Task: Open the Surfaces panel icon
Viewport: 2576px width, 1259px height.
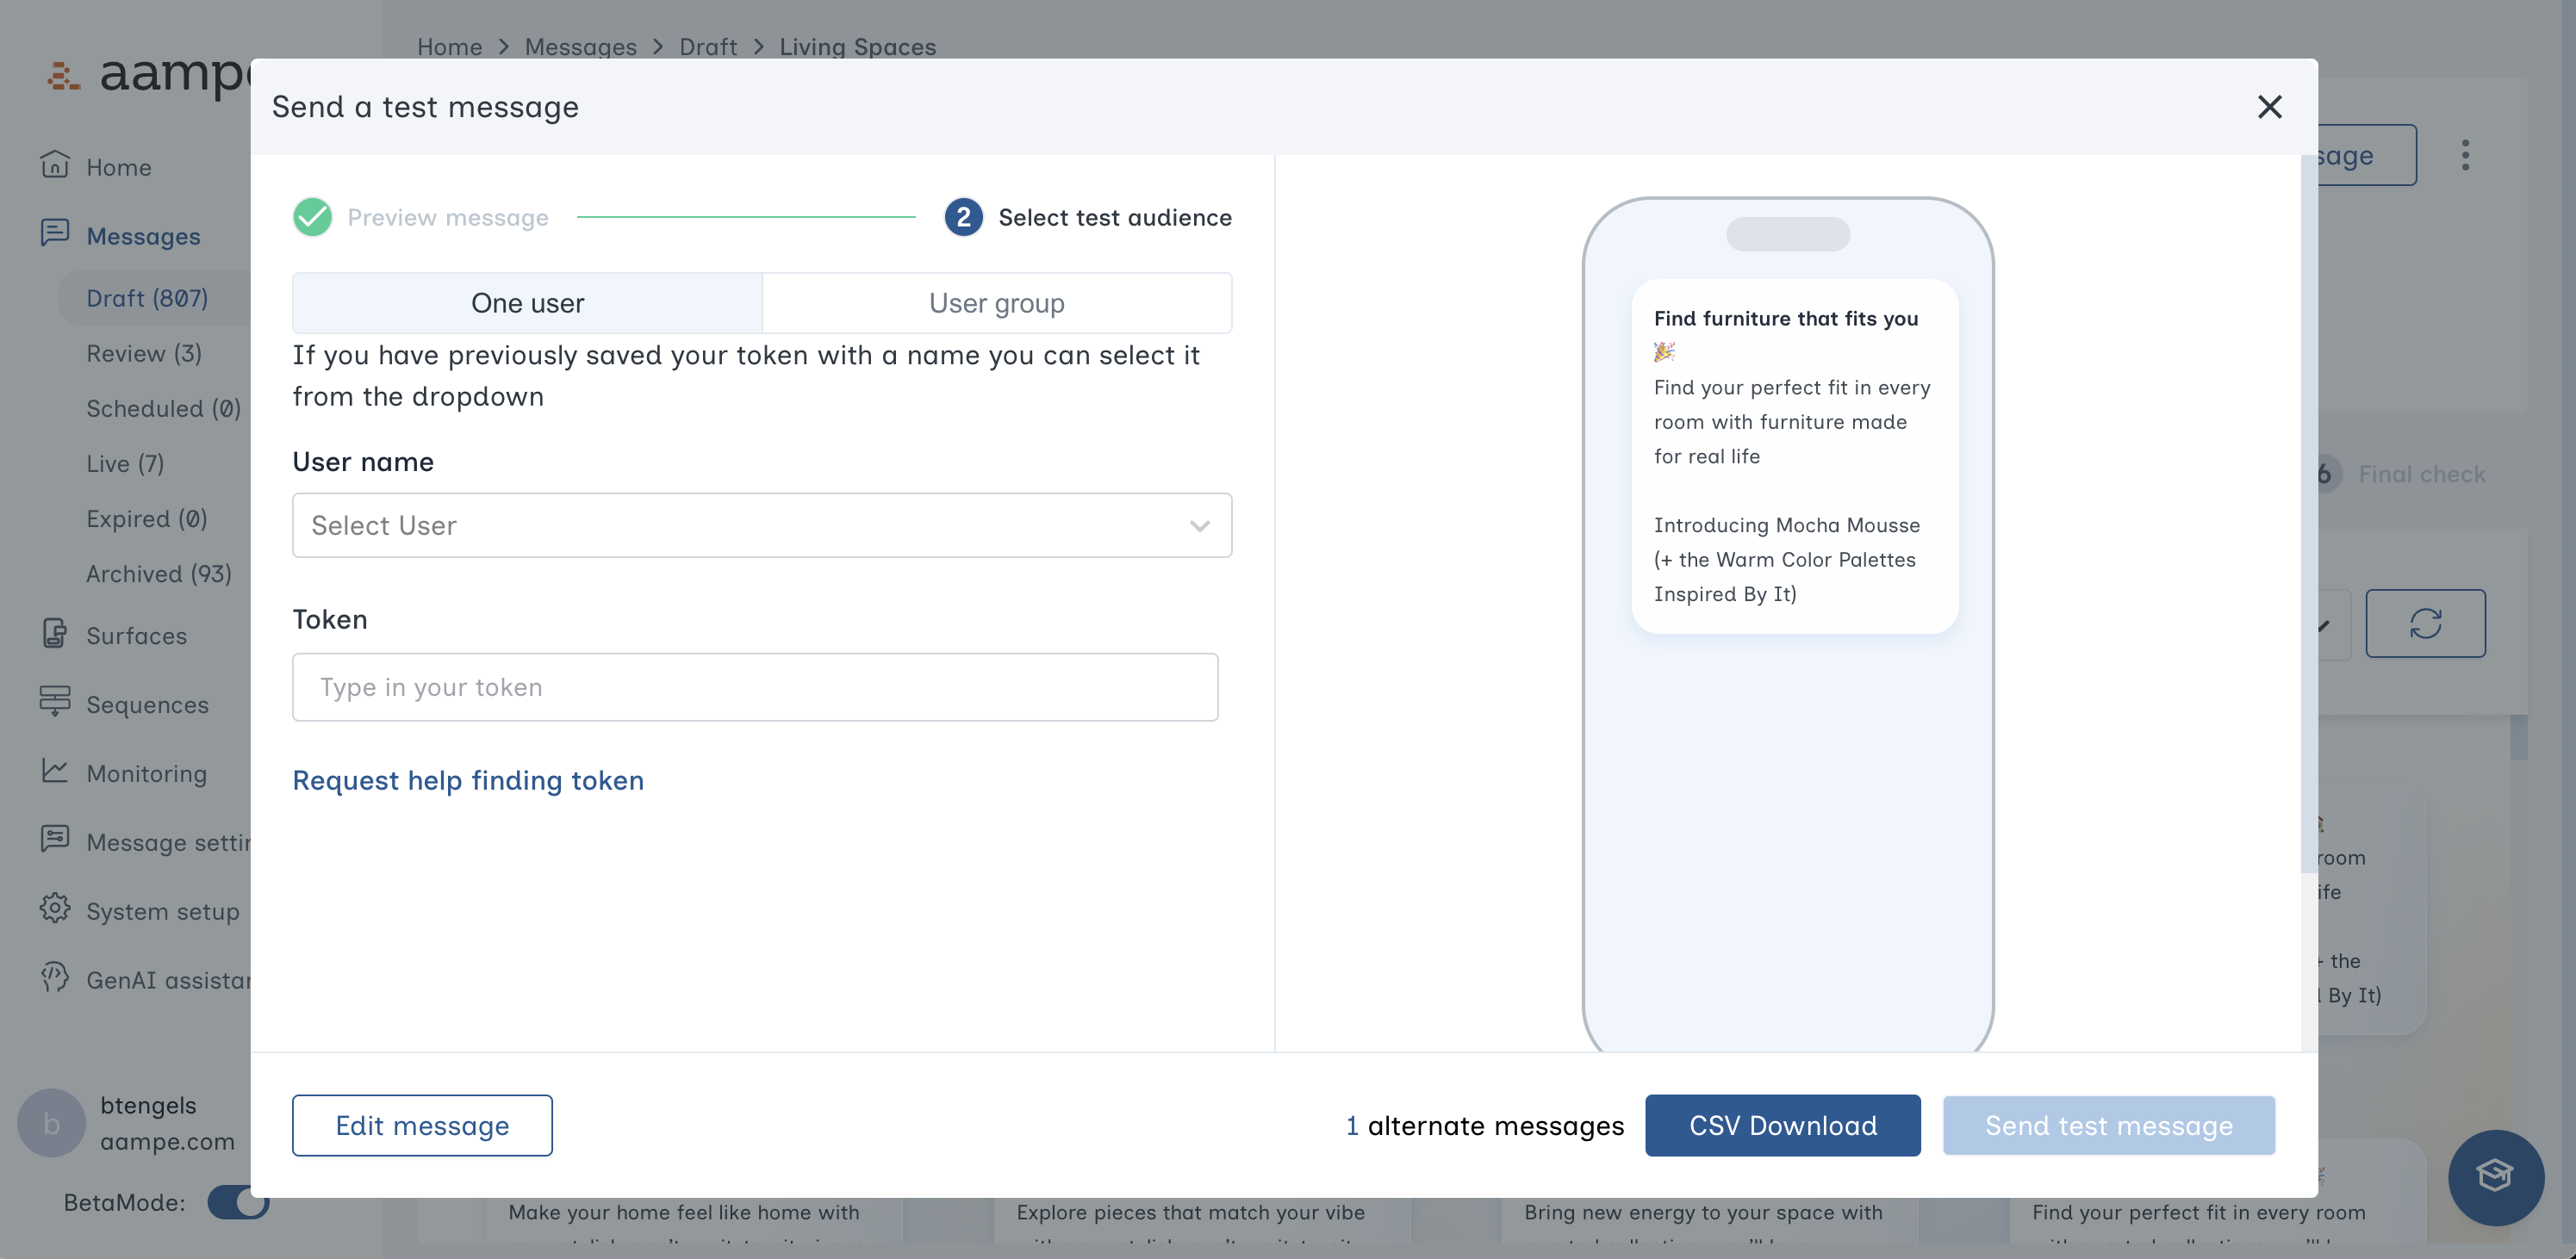Action: coord(55,635)
